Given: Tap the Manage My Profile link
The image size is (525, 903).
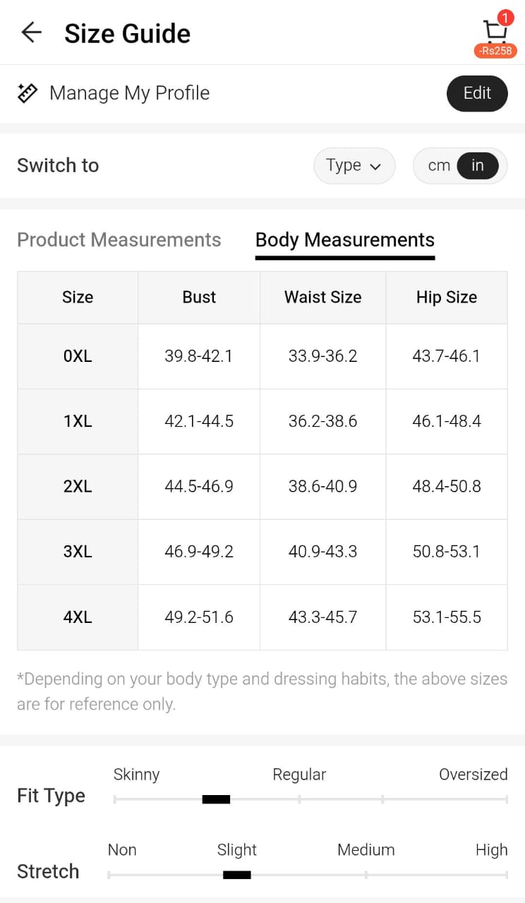Looking at the screenshot, I should click(129, 93).
